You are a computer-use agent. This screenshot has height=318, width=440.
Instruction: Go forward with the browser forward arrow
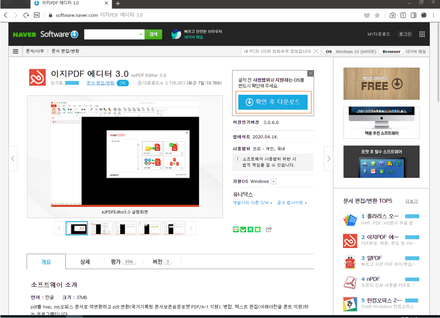16,15
